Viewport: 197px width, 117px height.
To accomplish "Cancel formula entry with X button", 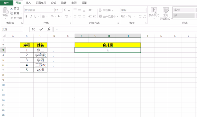I will point(33,29).
